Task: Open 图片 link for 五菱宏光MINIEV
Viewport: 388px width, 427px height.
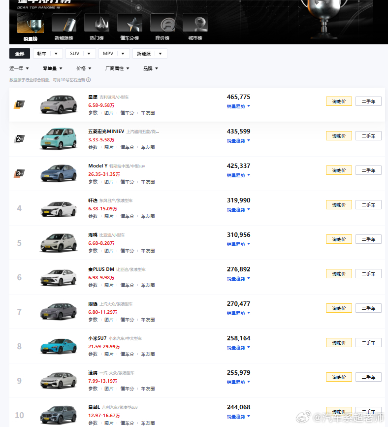Action: click(x=109, y=147)
